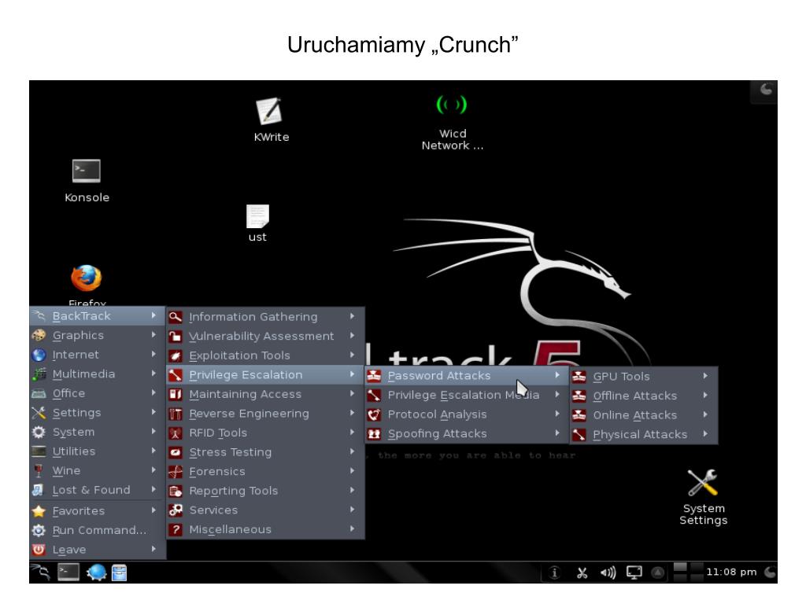
Task: Open the blue globe browser icon in taskbar
Action: 96,573
